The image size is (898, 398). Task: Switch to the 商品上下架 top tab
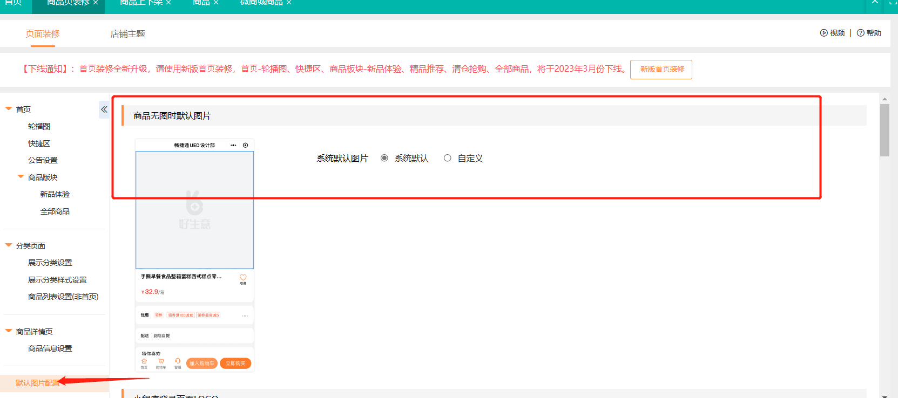click(x=140, y=3)
